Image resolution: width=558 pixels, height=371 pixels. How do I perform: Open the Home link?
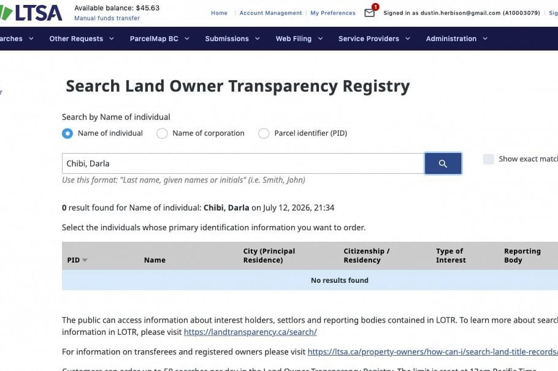point(219,13)
